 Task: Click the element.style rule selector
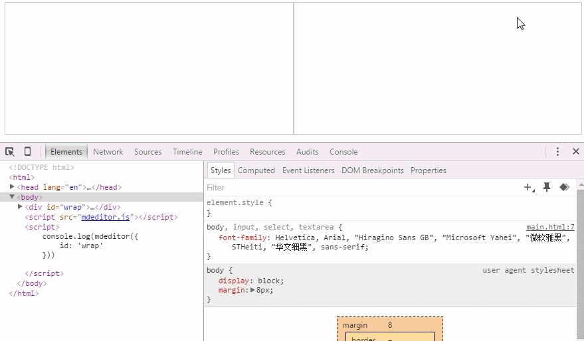pyautogui.click(x=235, y=202)
